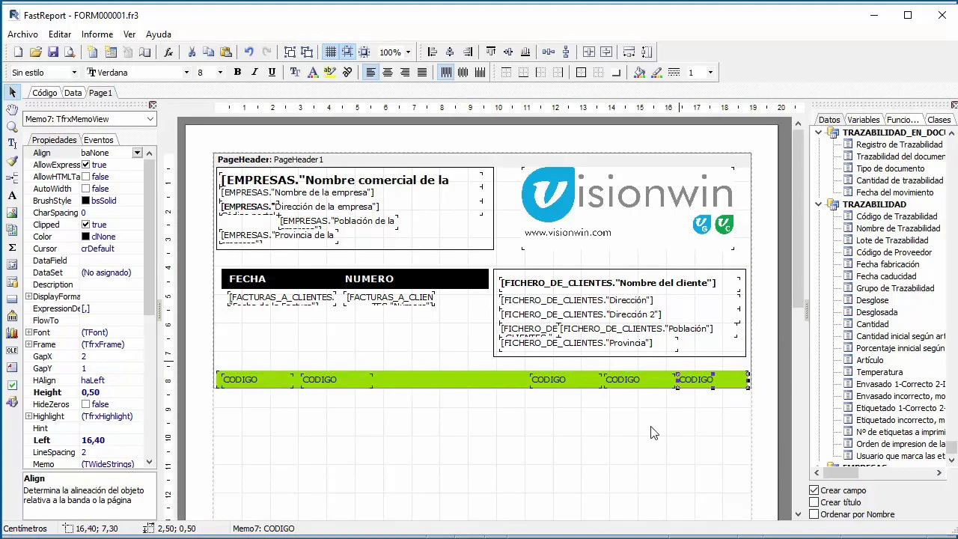Collapse the TRAZABILIDAD tree node
Viewport: 958px width, 539px height.
(x=819, y=204)
